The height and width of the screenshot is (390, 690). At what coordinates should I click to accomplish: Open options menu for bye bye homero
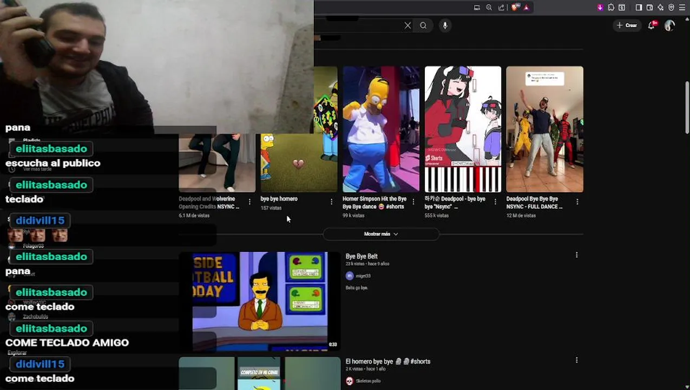point(331,201)
